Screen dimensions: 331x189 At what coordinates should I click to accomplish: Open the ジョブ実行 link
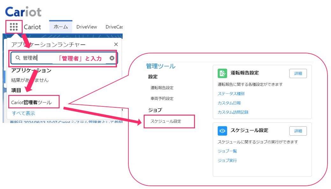click(227, 160)
